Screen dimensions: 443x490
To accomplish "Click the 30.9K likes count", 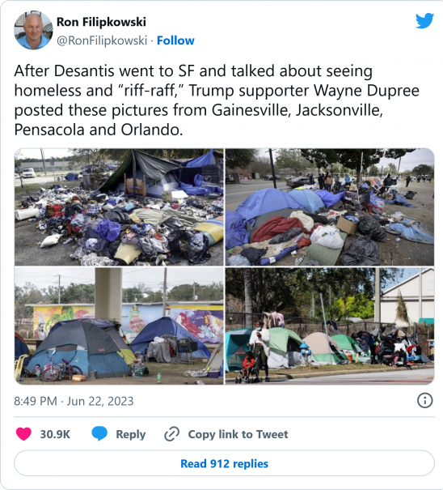I will [x=55, y=434].
